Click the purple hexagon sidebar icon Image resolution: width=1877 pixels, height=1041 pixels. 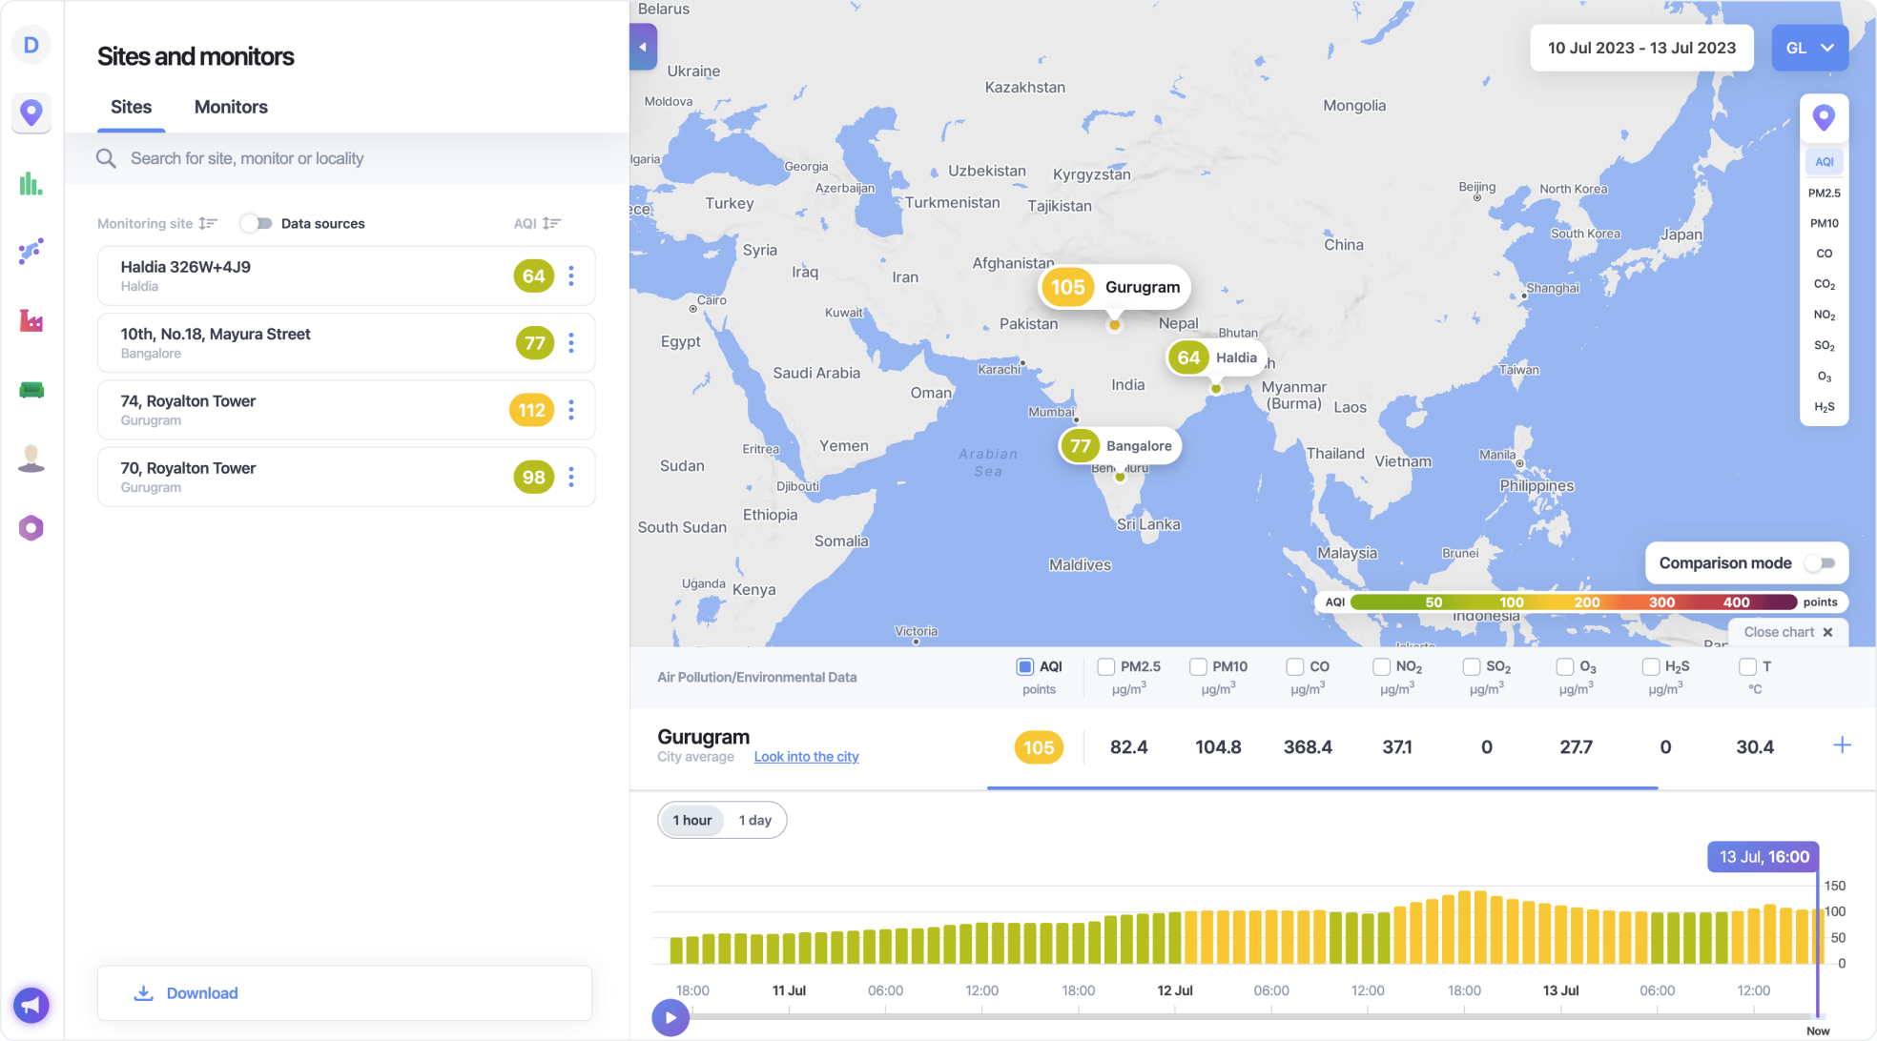click(31, 527)
